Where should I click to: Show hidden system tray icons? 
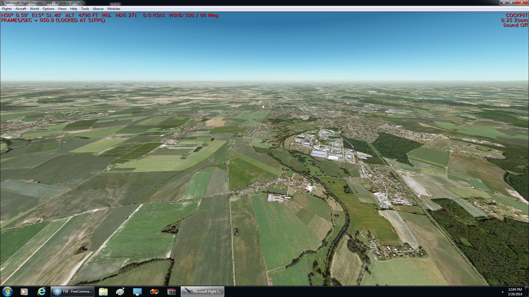(x=503, y=292)
